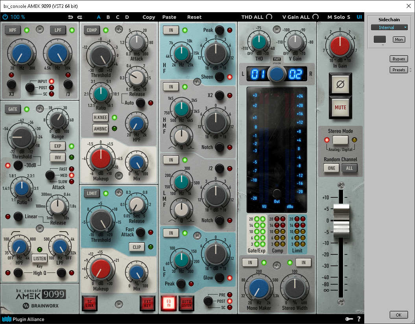
Task: Switch to settings bank D
Action: (x=127, y=17)
